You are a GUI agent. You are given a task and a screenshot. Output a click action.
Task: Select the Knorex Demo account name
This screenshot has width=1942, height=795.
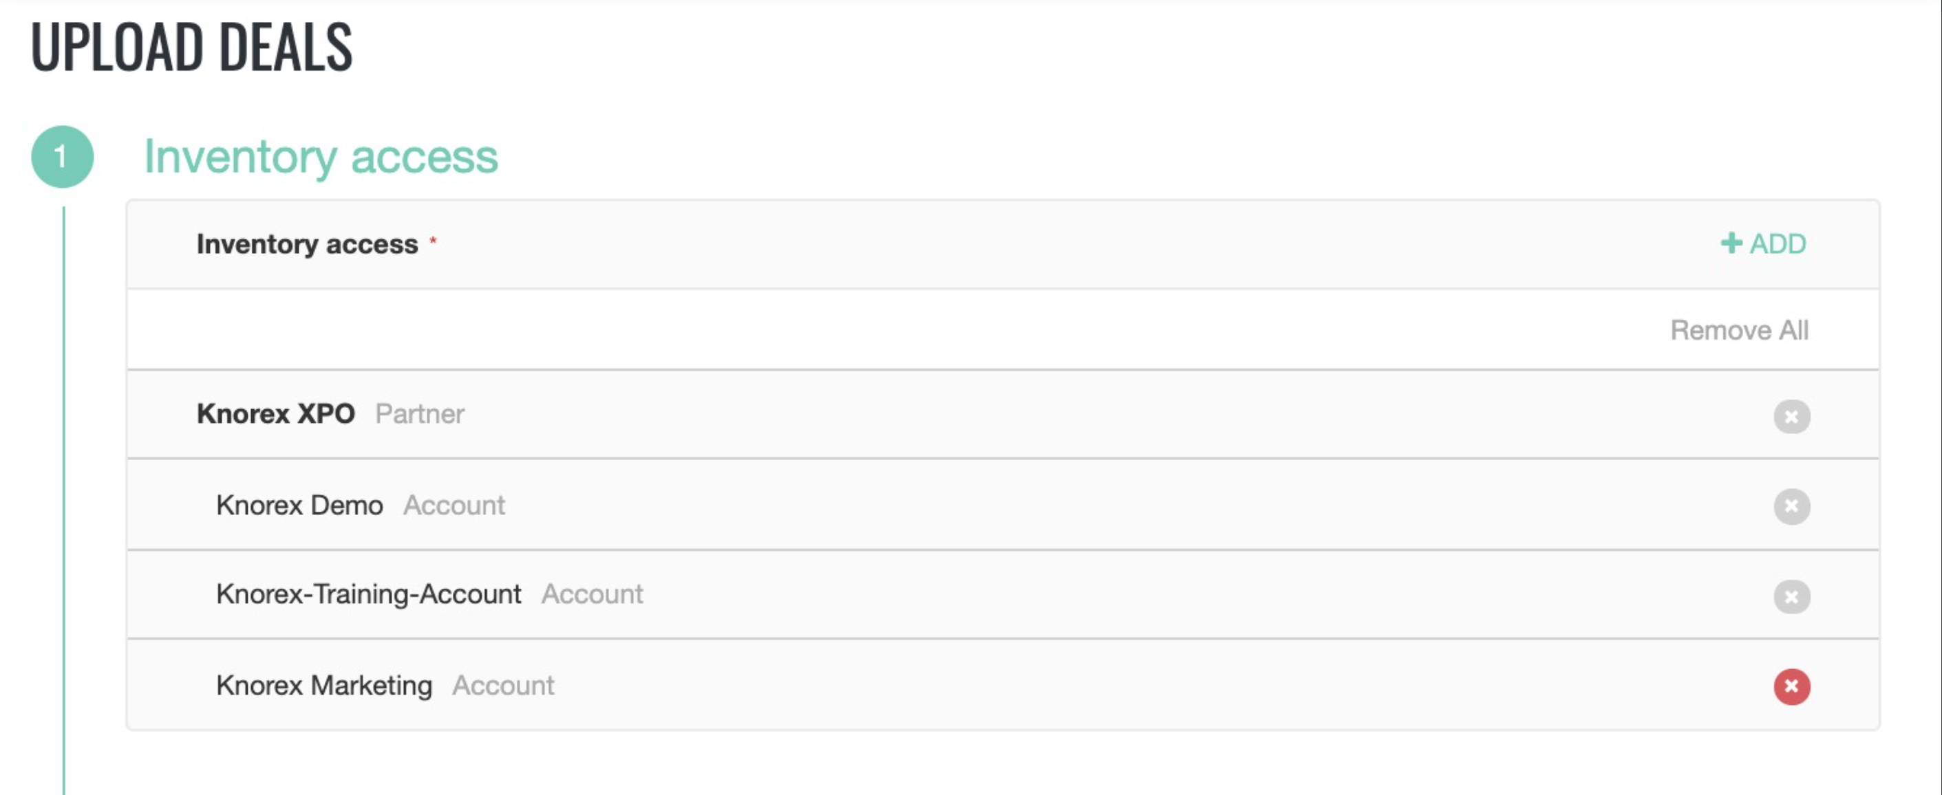click(299, 505)
